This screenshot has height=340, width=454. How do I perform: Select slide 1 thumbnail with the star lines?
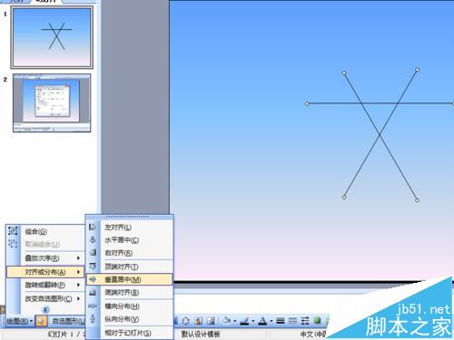[x=52, y=37]
